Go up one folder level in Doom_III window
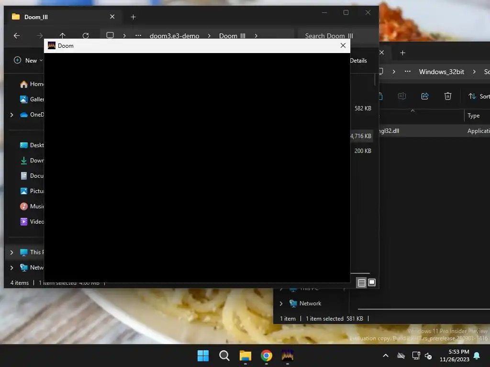This screenshot has width=490, height=367. 63,35
